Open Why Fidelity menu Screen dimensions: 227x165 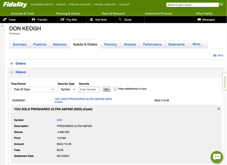click(x=204, y=13)
